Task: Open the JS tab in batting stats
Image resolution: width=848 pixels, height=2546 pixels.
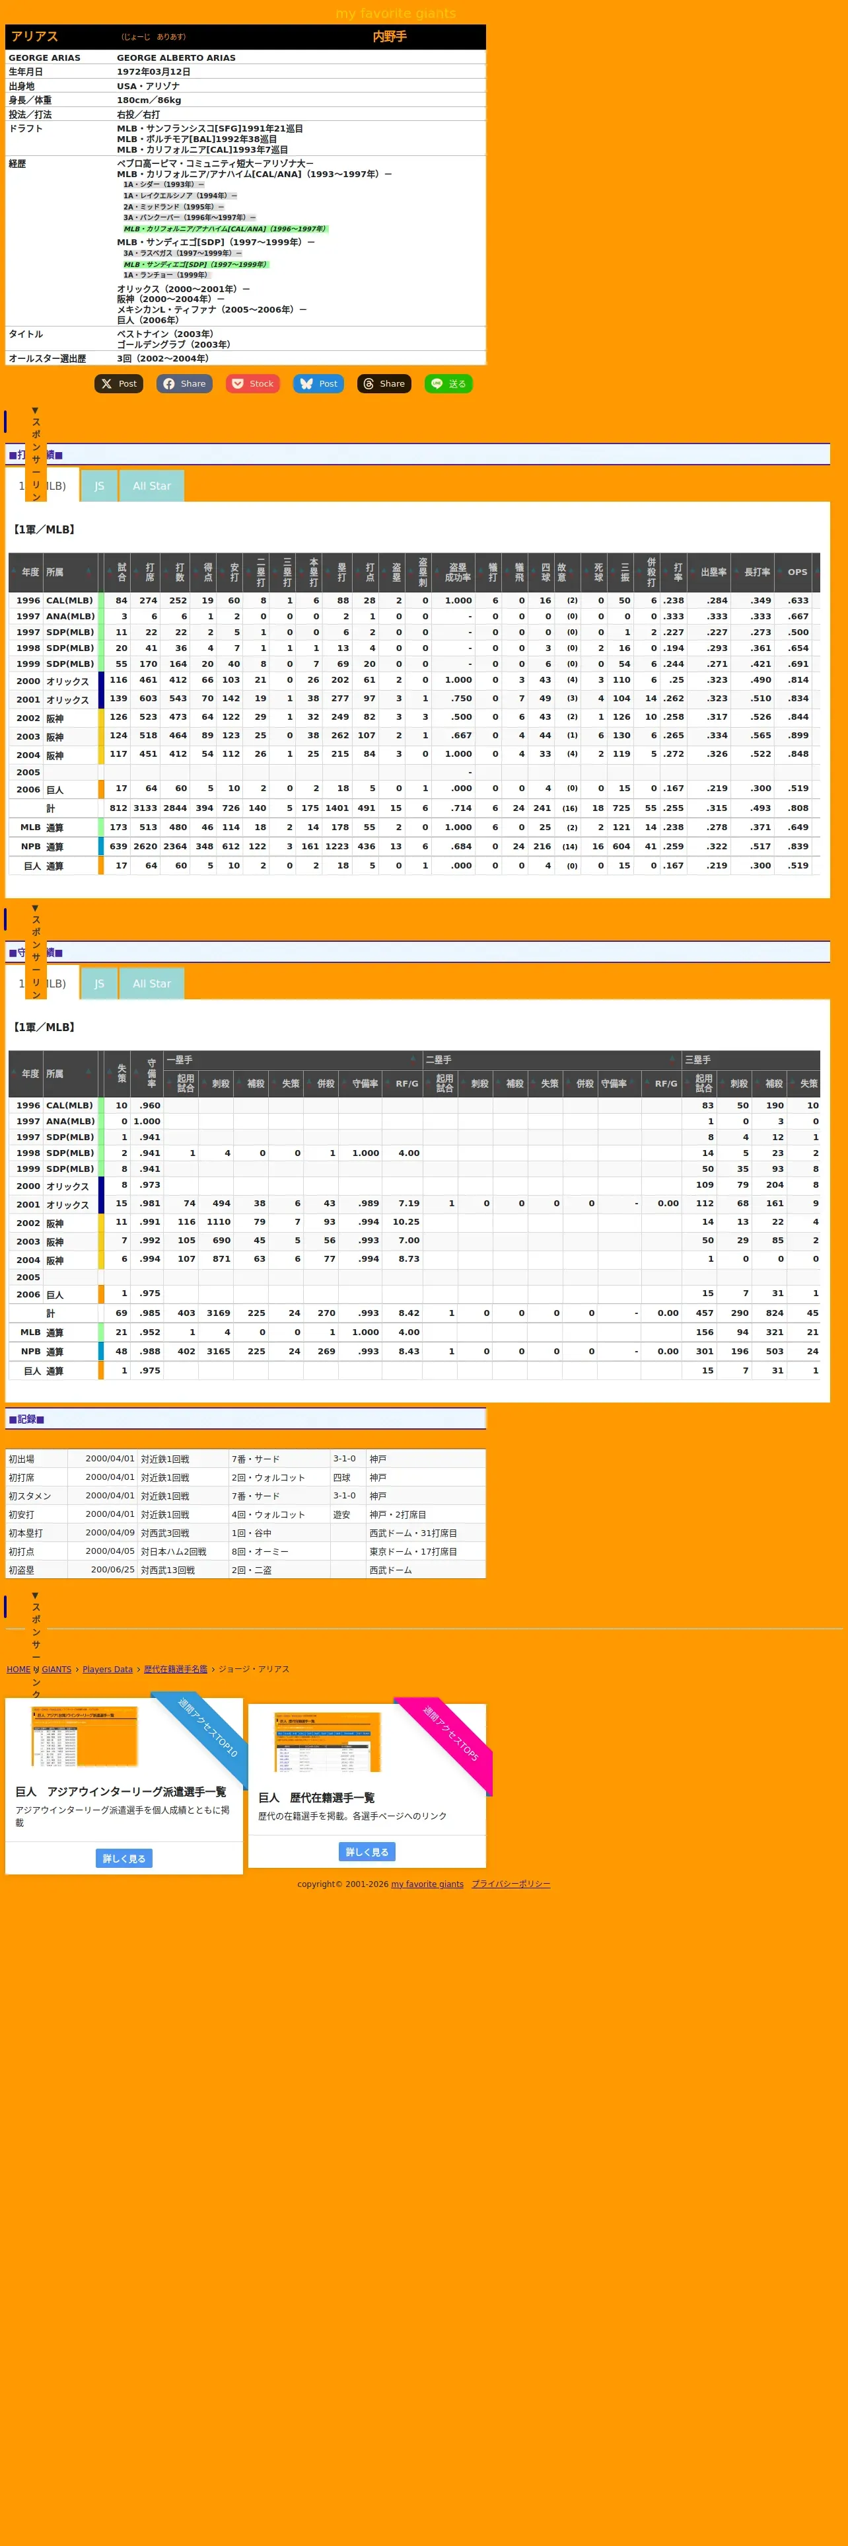Action: coord(98,485)
